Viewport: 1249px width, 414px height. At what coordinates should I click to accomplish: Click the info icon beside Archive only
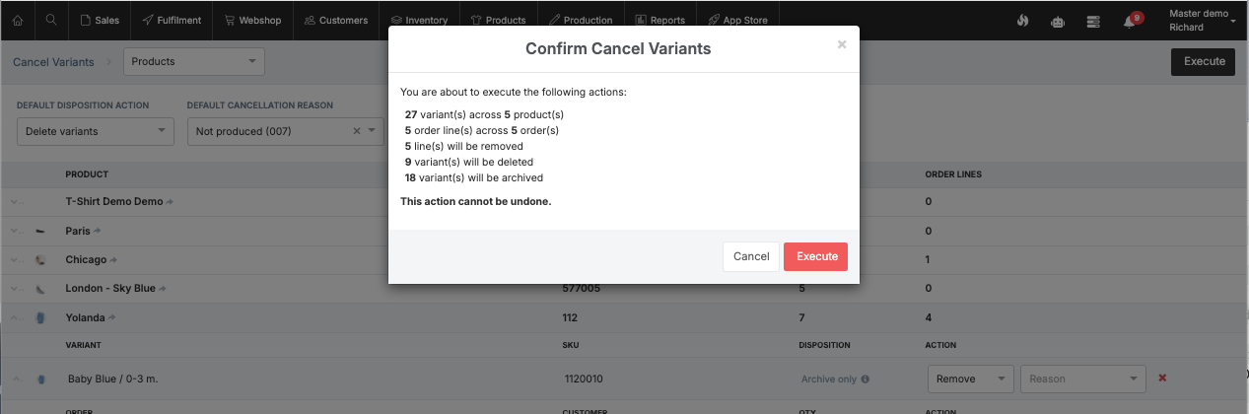click(865, 379)
